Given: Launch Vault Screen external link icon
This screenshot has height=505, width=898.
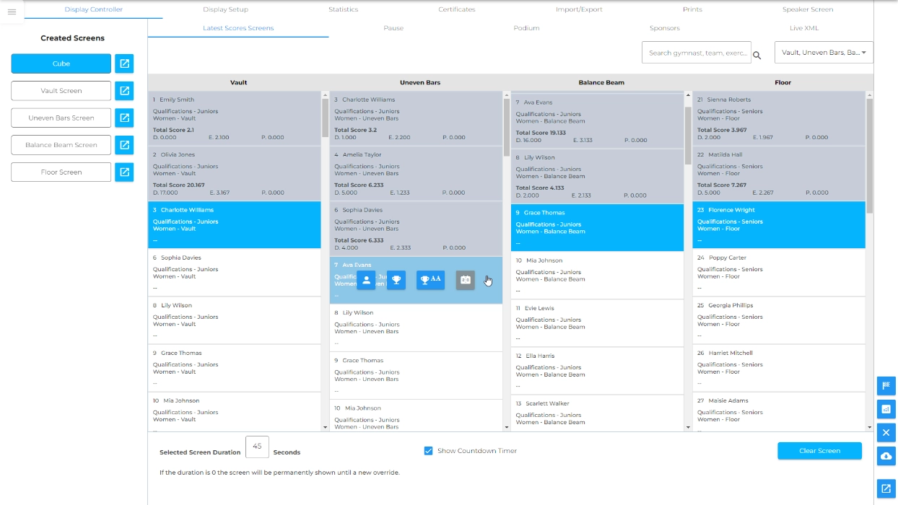Looking at the screenshot, I should (x=124, y=91).
